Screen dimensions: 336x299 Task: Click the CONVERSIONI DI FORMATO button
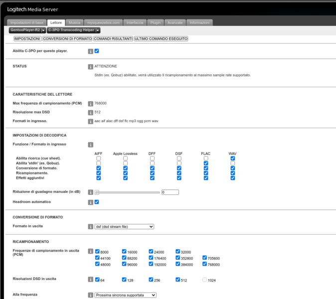click(67, 38)
